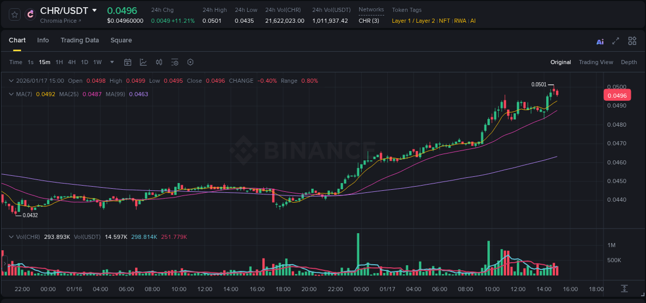
Task: Switch chart mode to Trading View
Action: tap(596, 62)
